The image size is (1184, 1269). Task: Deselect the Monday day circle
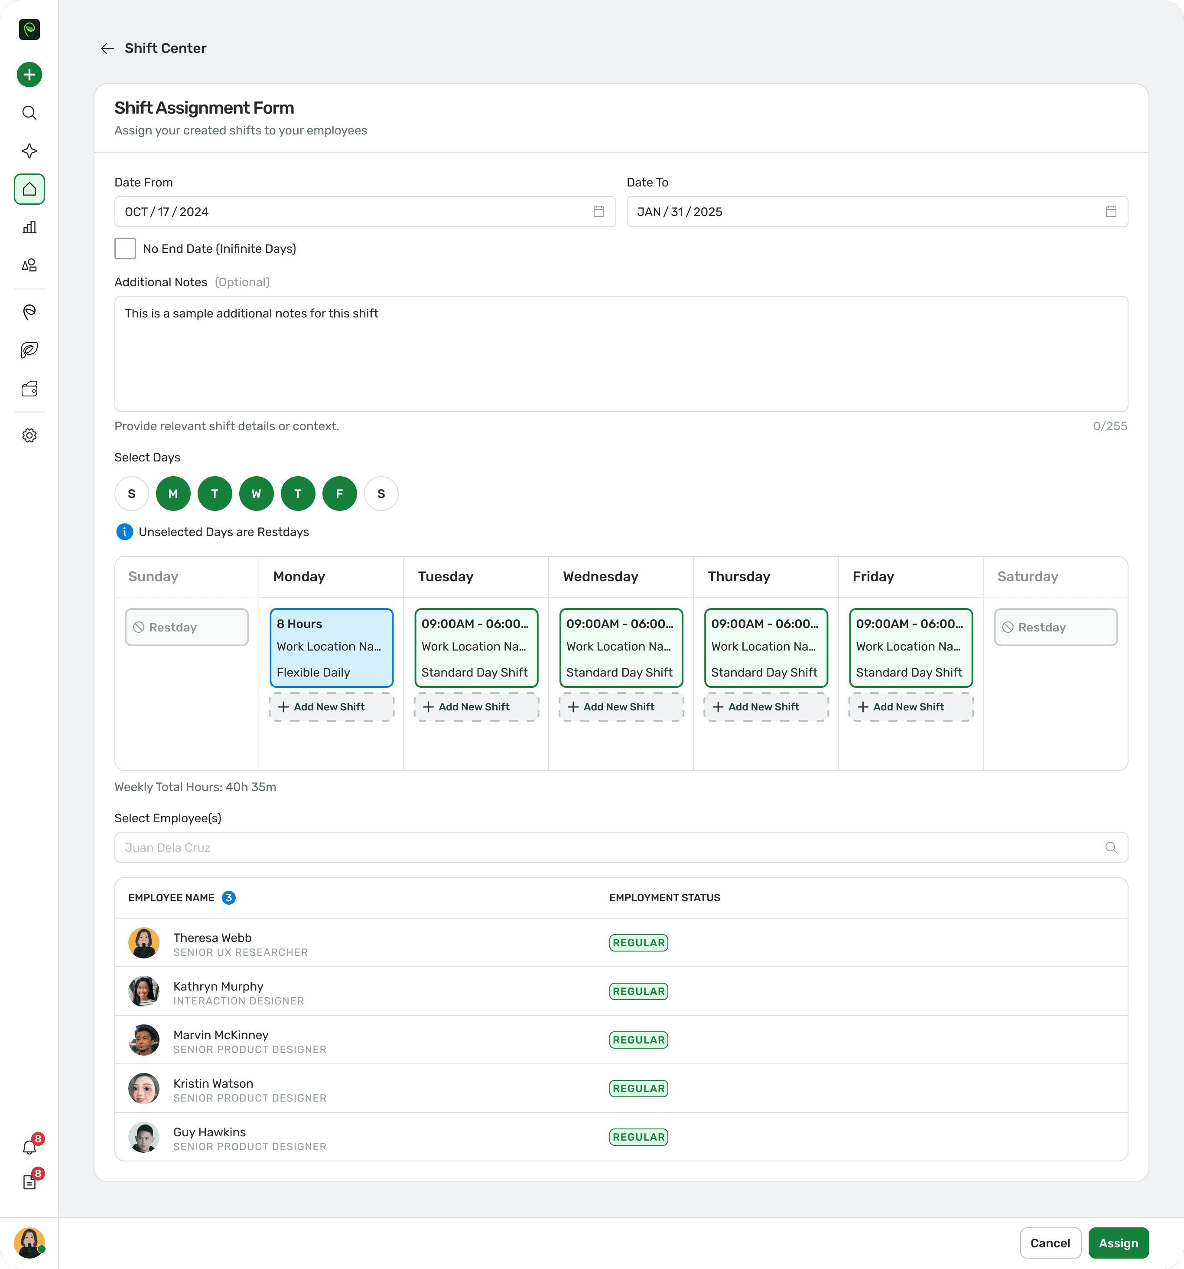[173, 494]
